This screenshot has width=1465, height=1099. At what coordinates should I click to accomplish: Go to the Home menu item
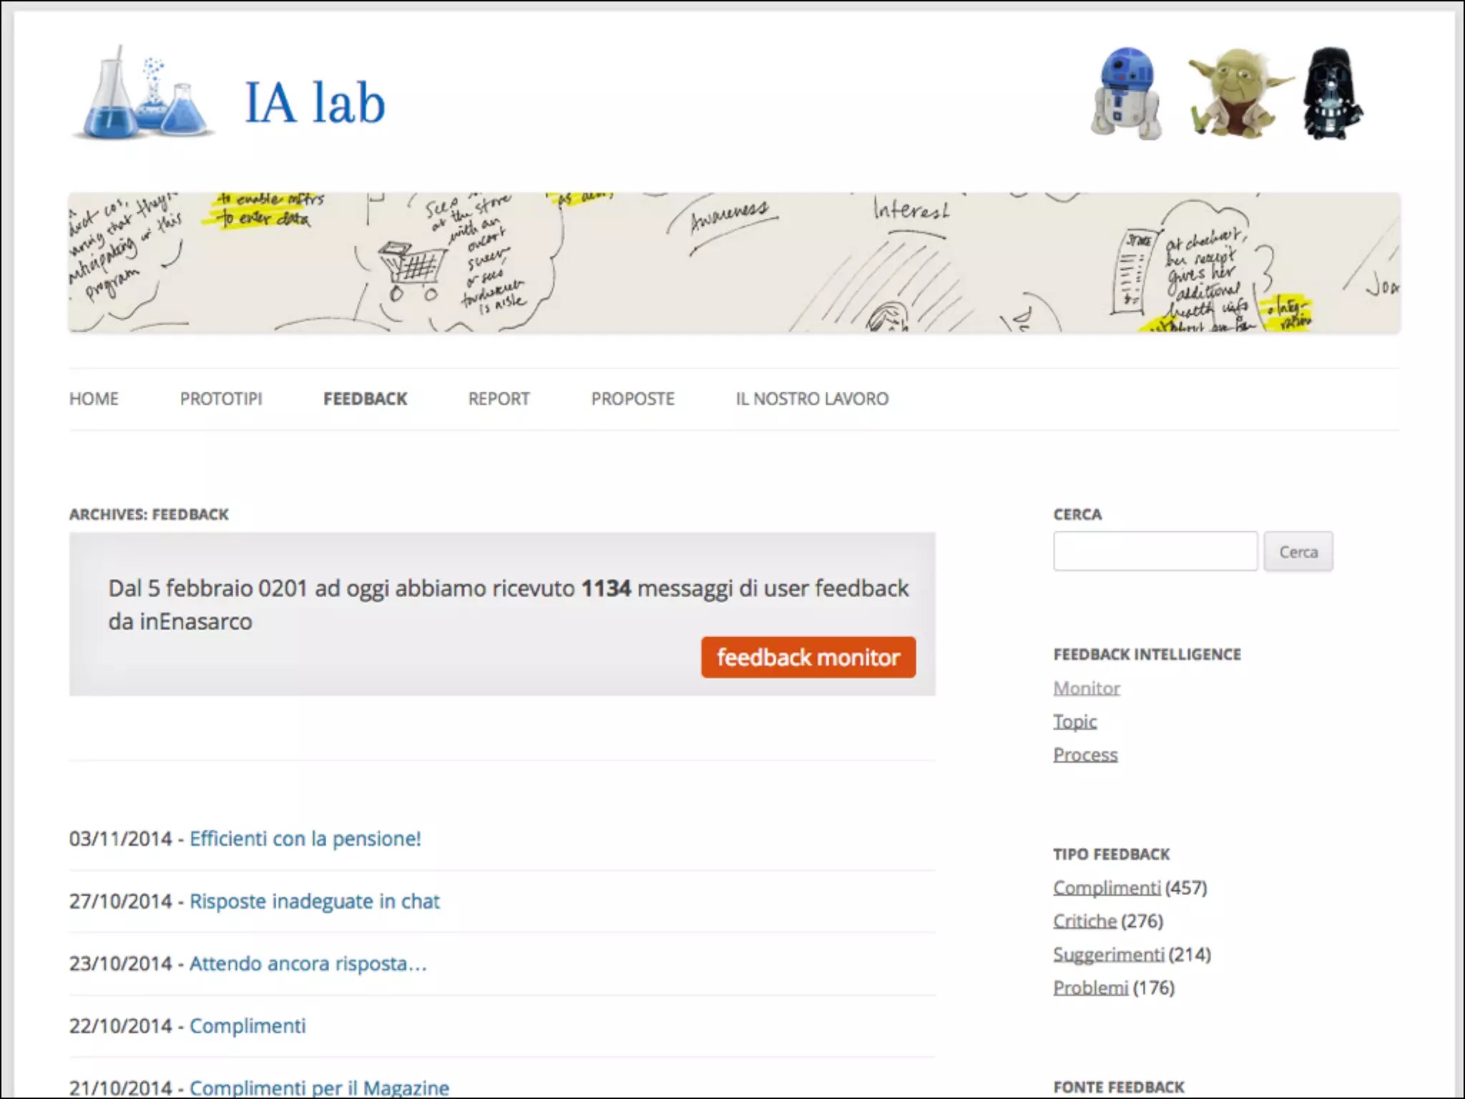[x=94, y=399]
